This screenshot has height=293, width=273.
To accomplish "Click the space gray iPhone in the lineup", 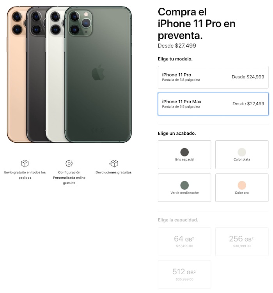I will click(x=36, y=84).
